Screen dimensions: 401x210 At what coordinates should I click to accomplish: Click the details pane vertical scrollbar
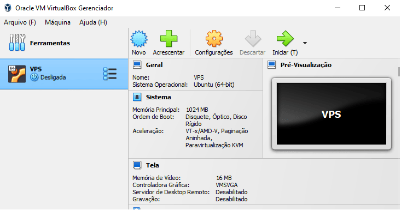point(399,71)
